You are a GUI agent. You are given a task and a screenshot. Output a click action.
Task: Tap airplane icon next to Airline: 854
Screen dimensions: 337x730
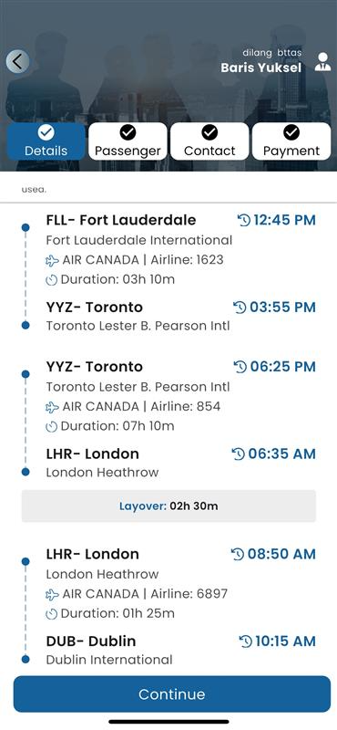coord(52,407)
